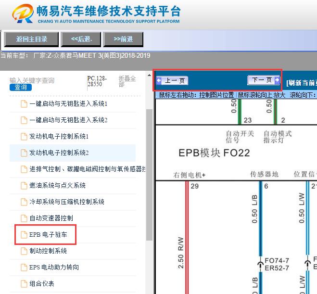
Task: Open 一键启动与无钥匙进入系统1 document
Action: [x=68, y=104]
